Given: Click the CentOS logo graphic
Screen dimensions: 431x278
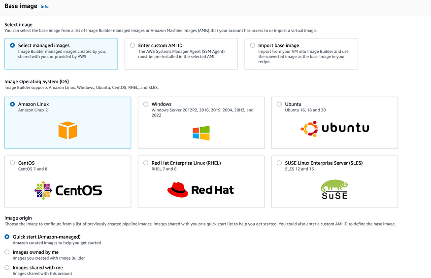Looking at the screenshot, I should (x=68, y=190).
